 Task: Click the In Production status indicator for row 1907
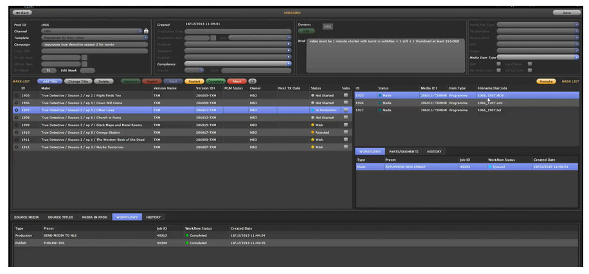tap(313, 110)
